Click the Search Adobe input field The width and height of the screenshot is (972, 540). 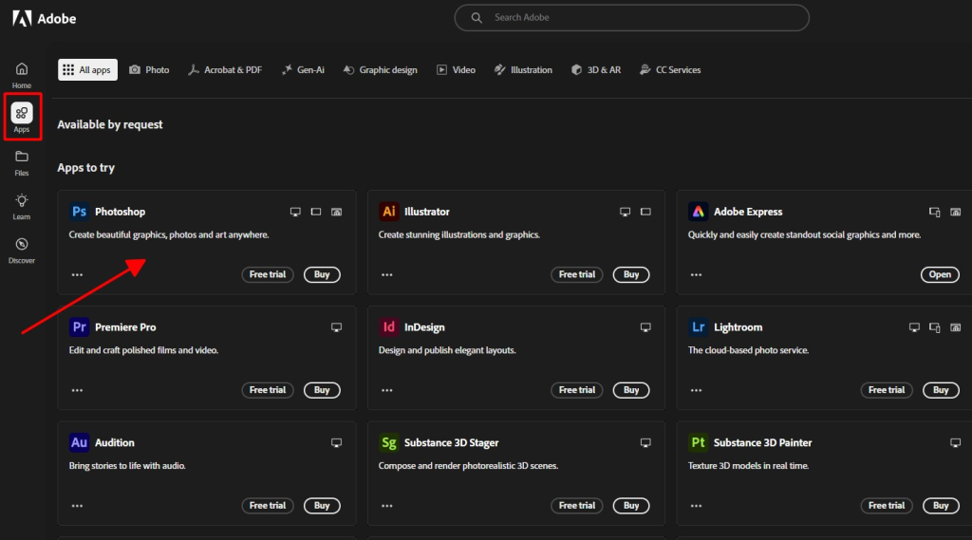coord(631,17)
